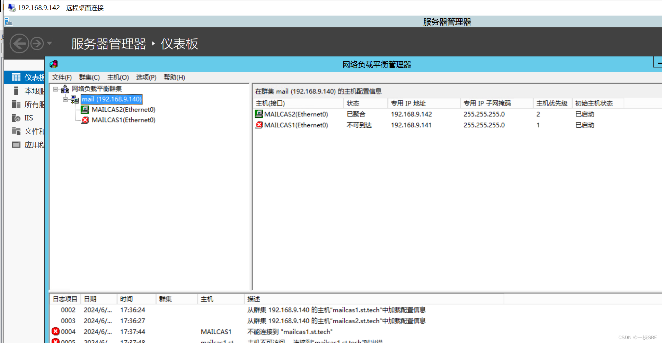Collapse the 网络负载平衡群集 tree root
This screenshot has height=343, width=662.
pyautogui.click(x=55, y=89)
